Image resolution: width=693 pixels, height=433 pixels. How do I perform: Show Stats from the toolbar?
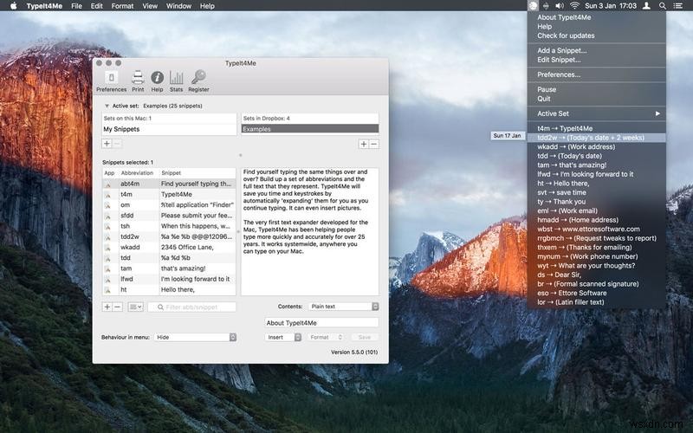pos(176,81)
